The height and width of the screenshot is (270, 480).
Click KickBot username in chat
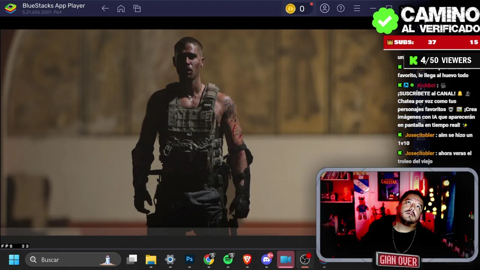point(426,85)
